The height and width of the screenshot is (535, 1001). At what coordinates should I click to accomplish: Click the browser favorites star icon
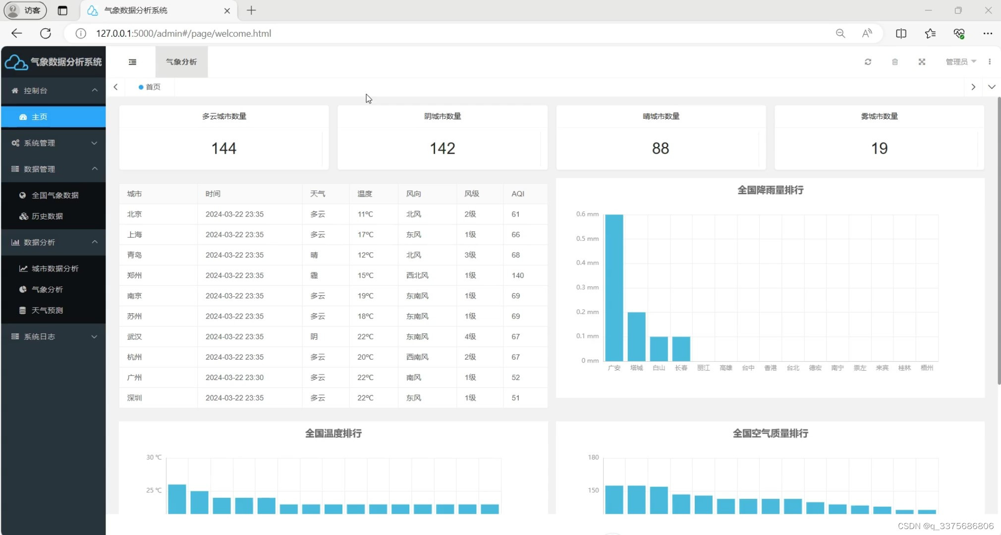click(930, 33)
